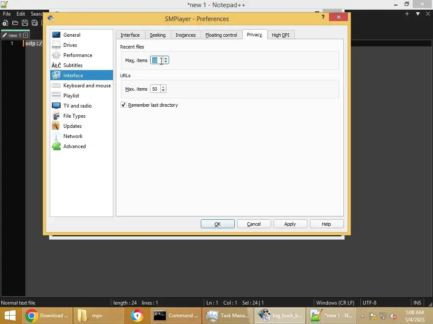The image size is (433, 324).
Task: Click 'UTF-8' encoding in status bar
Action: point(370,303)
